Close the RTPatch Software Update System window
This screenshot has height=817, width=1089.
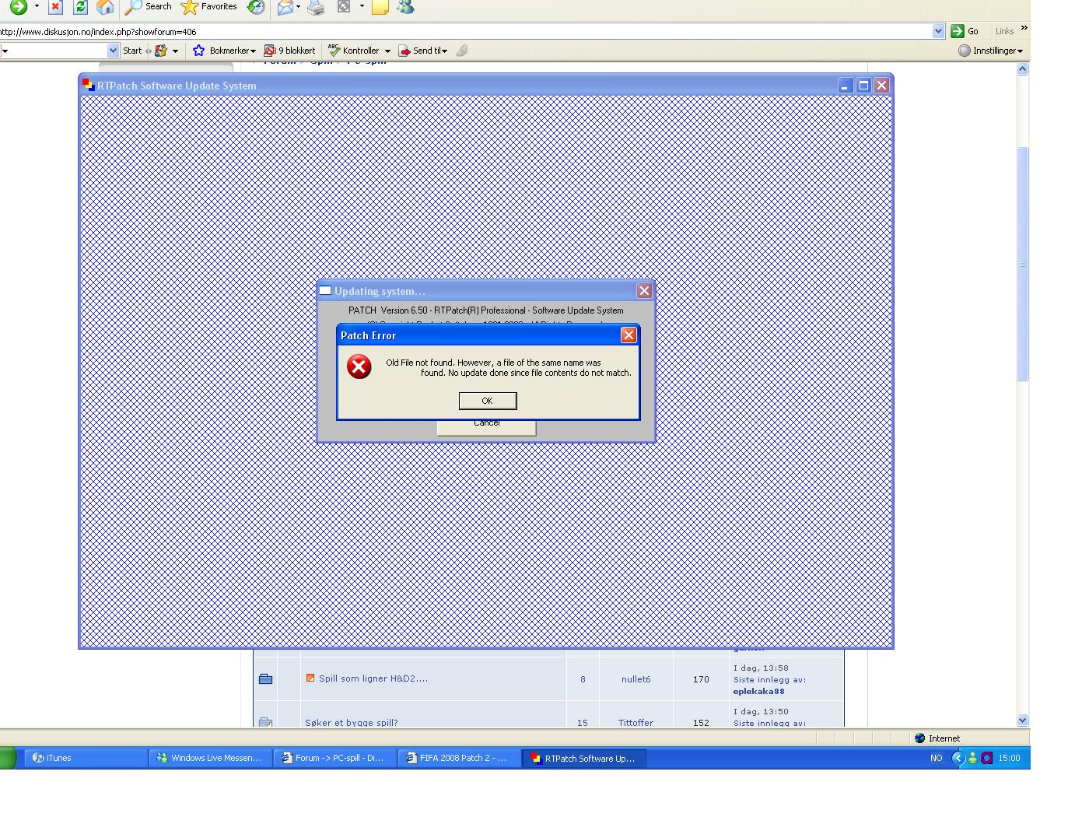click(881, 86)
